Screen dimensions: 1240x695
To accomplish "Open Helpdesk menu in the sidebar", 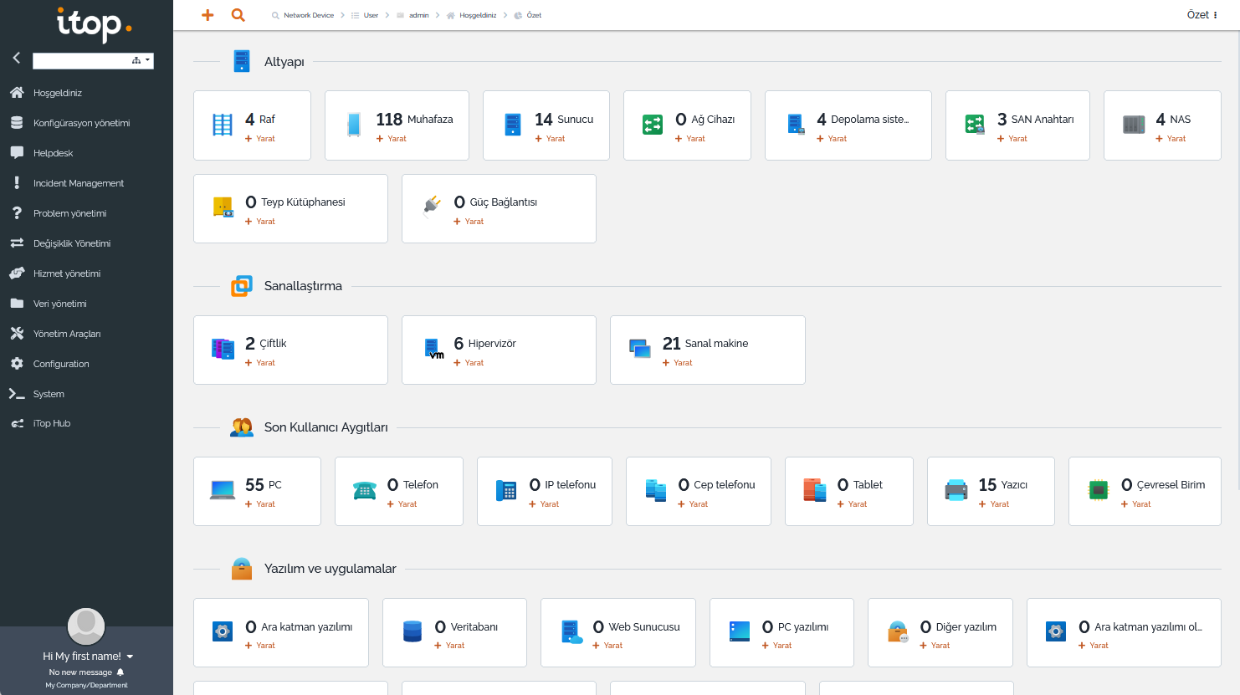I will [53, 153].
